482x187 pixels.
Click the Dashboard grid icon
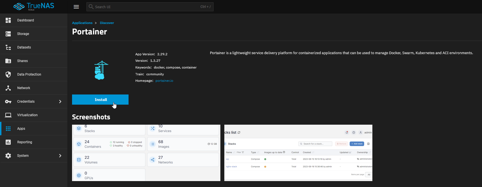pos(8,20)
